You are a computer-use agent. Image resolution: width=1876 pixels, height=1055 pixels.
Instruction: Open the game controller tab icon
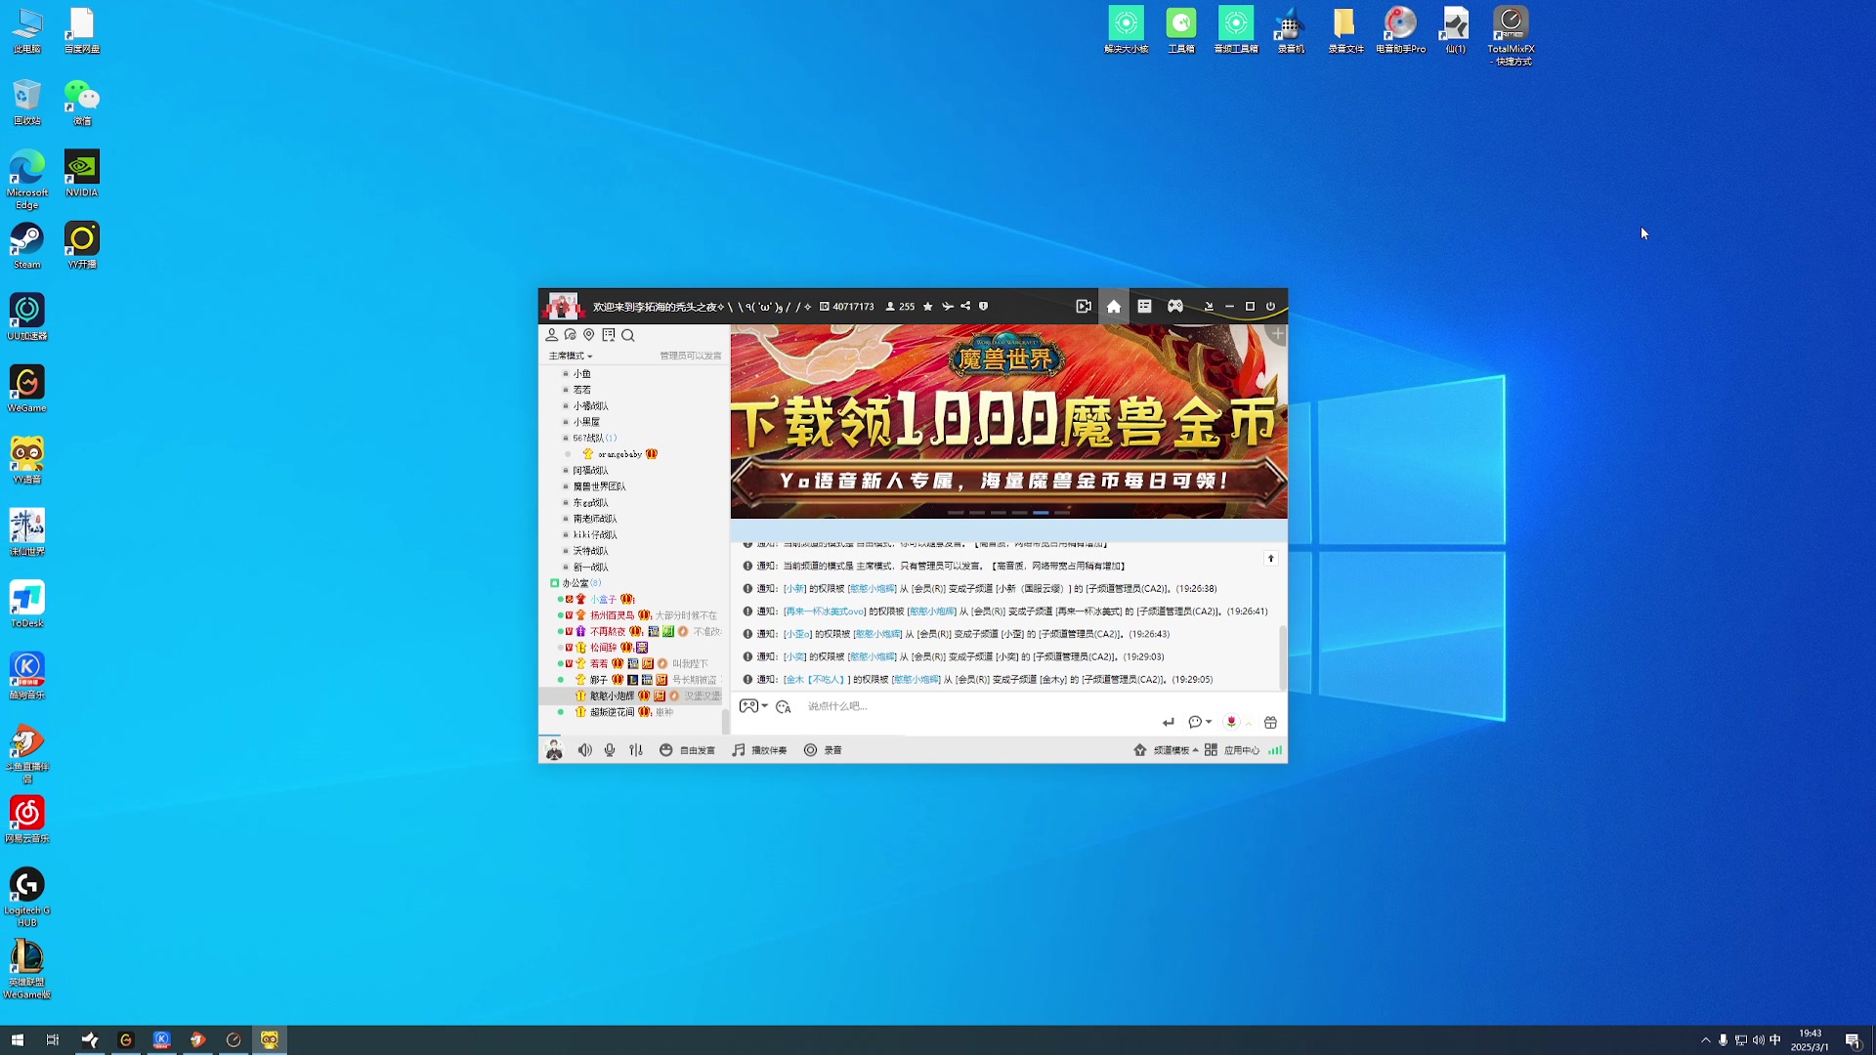point(1175,306)
